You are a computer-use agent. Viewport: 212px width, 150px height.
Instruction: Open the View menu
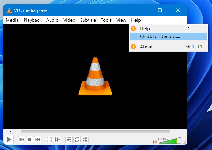click(121, 20)
